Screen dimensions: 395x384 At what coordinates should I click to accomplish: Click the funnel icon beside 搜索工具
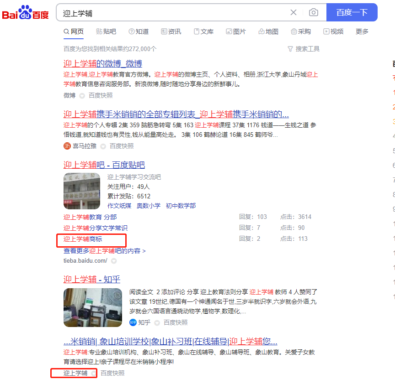290,48
